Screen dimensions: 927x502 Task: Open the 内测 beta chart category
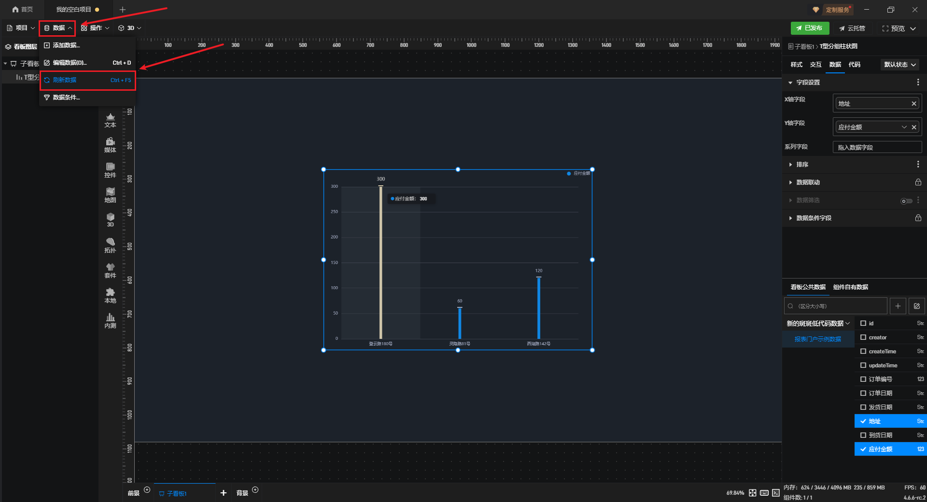pos(110,321)
